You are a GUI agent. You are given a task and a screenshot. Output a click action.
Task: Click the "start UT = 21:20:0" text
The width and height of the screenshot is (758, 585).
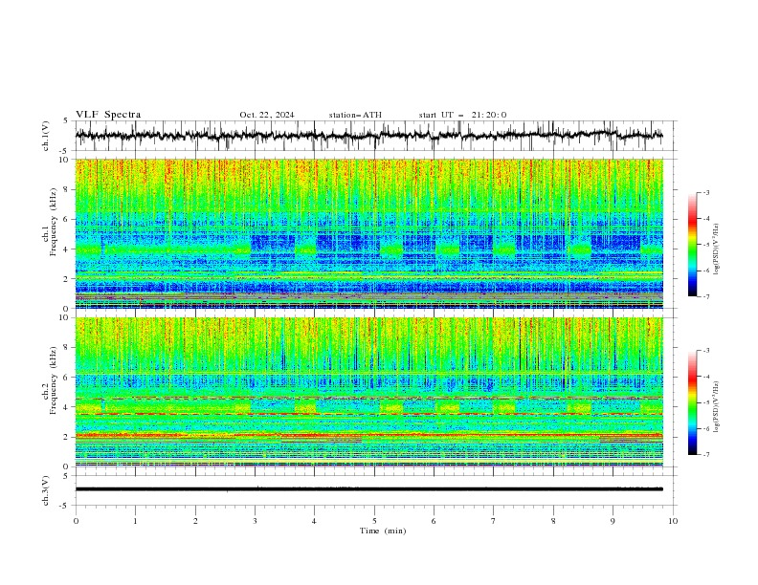[462, 115]
